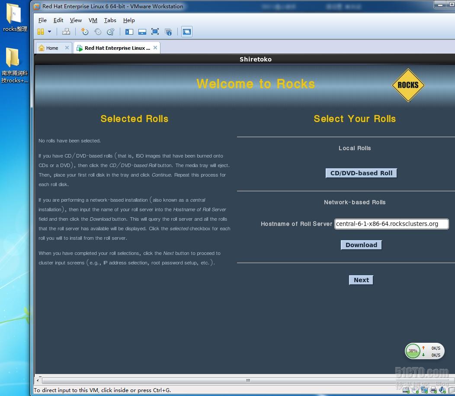
Task: Click the horizontal scrollbar left arrow
Action: (x=38, y=380)
